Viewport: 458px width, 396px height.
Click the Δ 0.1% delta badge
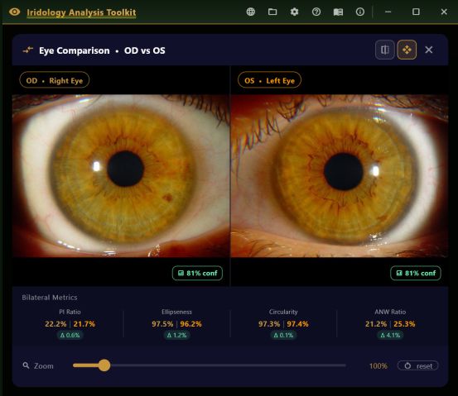pyautogui.click(x=283, y=336)
